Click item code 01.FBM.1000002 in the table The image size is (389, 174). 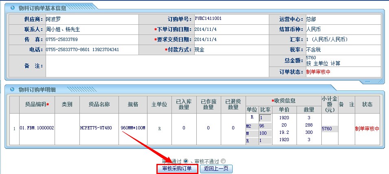point(37,128)
